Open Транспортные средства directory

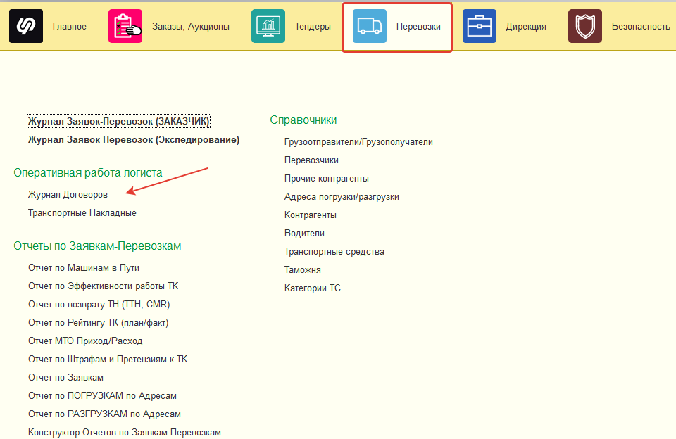click(x=334, y=252)
